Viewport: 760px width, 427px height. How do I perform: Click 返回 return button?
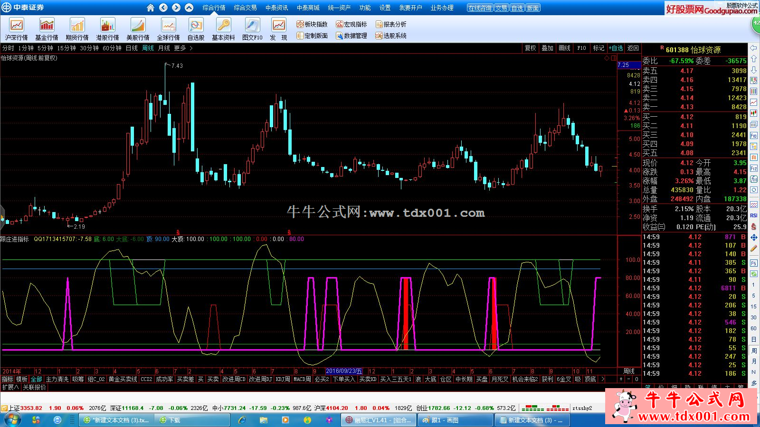(633, 48)
